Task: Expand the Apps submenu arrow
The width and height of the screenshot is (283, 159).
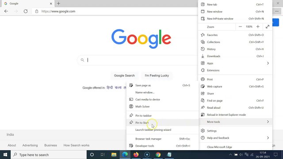Action: (x=268, y=63)
